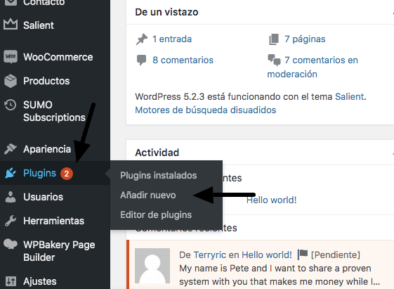Click the 'My name is Pete' comment text
Viewport: 394px width, 289px height.
280,275
